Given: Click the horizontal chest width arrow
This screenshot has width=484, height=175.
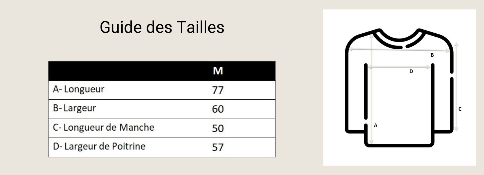Looking at the screenshot, I should [399, 67].
